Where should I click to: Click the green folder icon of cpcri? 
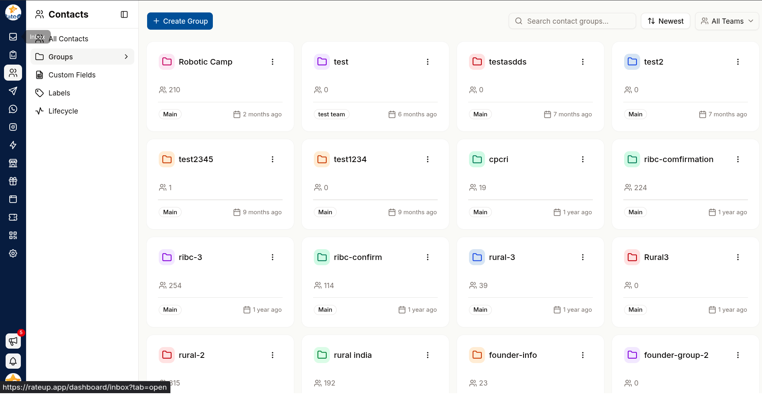[x=477, y=159]
